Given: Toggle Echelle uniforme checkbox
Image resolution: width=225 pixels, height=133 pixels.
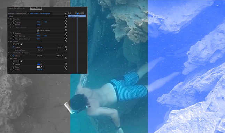Looking at the screenshot, I should (x=38, y=30).
